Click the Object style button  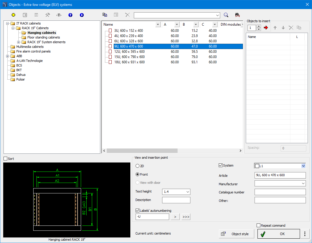[236, 234]
